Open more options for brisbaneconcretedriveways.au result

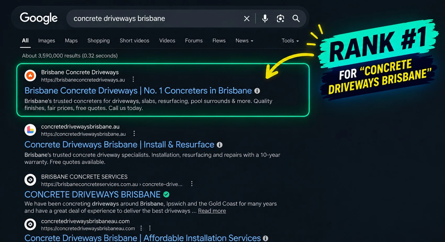pos(133,79)
